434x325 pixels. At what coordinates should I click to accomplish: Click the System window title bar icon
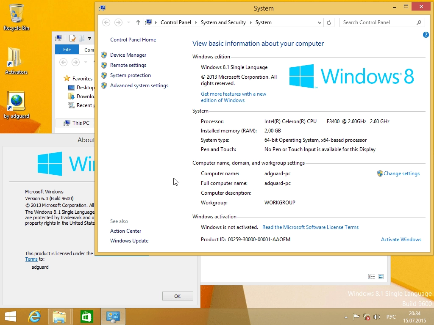coord(102,8)
